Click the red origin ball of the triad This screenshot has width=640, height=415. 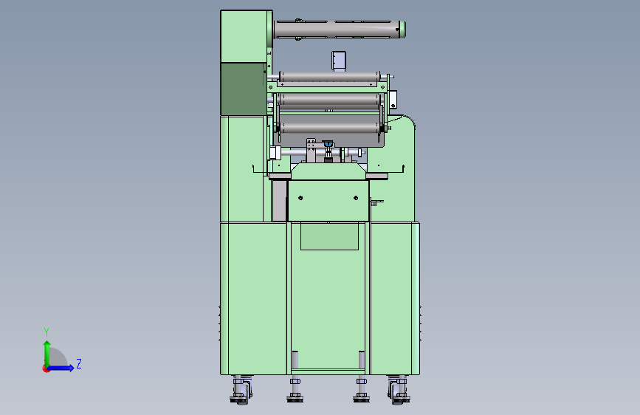point(46,368)
